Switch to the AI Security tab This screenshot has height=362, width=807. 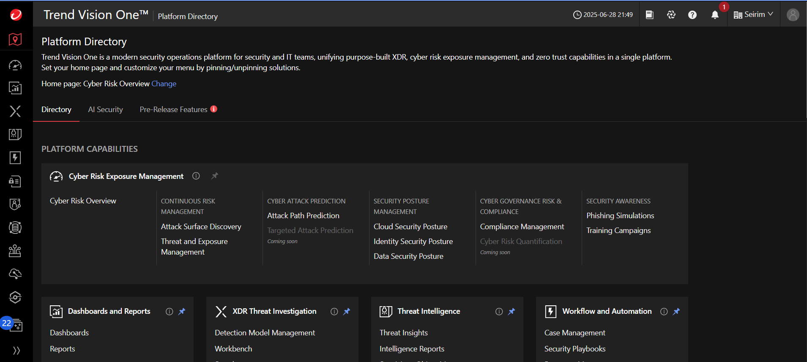pyautogui.click(x=105, y=110)
